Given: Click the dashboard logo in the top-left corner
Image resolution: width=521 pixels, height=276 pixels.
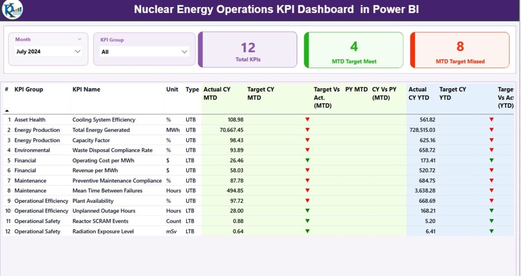Looking at the screenshot, I should [x=12, y=10].
